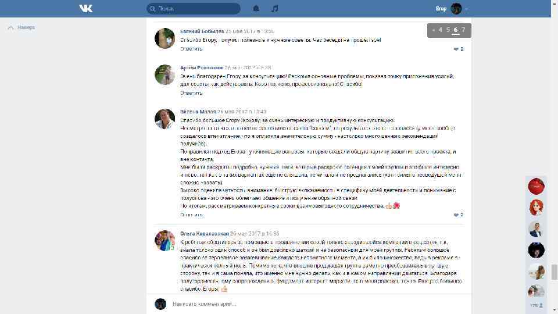Switch to comments page 4

click(440, 30)
